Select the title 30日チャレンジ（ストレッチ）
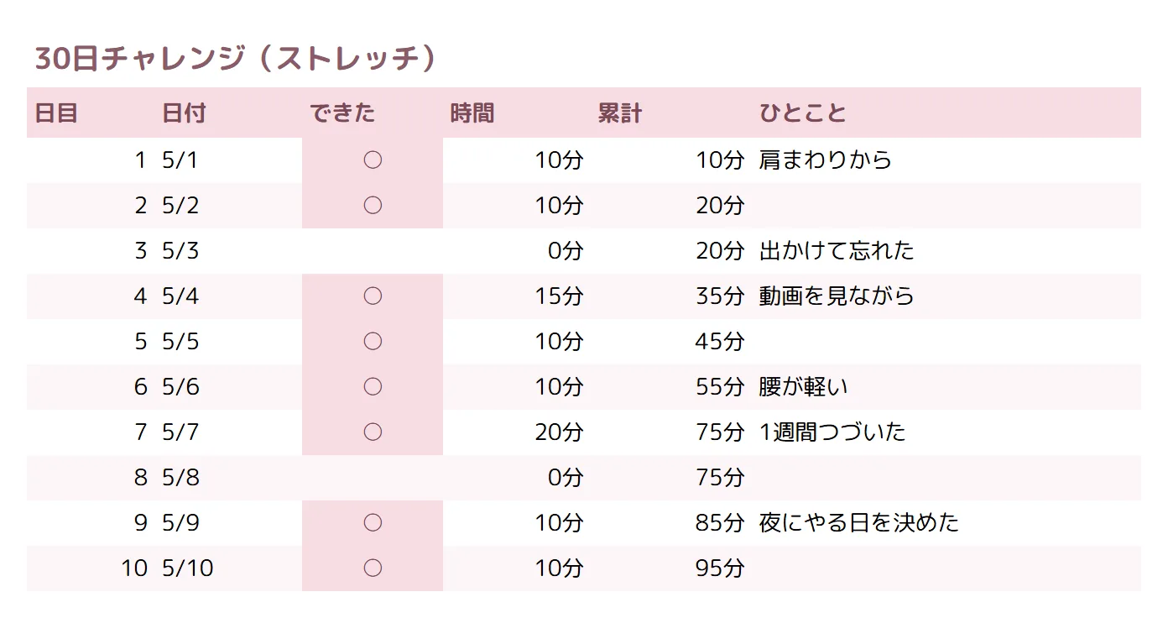The height and width of the screenshot is (618, 1168). pyautogui.click(x=237, y=59)
